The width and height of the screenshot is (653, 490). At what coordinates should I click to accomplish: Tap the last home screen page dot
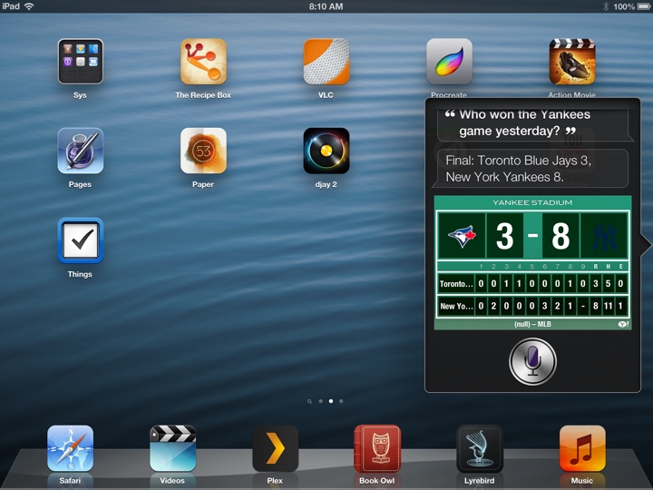[x=341, y=401]
